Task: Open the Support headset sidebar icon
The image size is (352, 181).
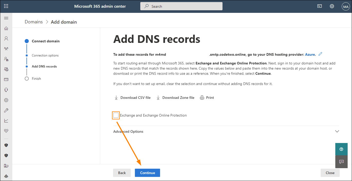Action: (6, 90)
